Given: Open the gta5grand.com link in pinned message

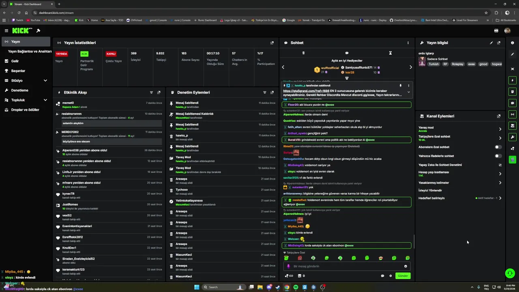Looking at the screenshot, I should (x=306, y=91).
